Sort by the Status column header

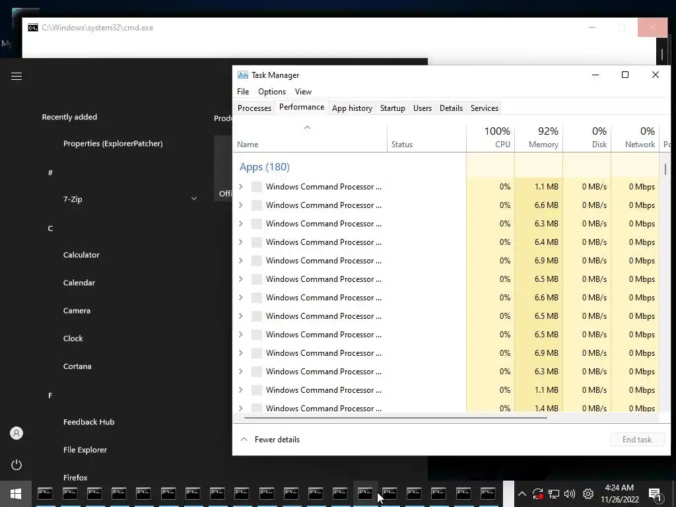pyautogui.click(x=426, y=139)
